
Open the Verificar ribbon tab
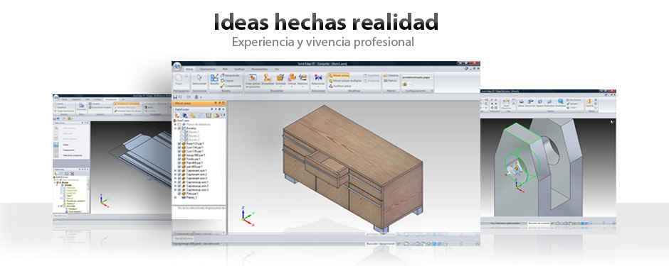point(239,69)
